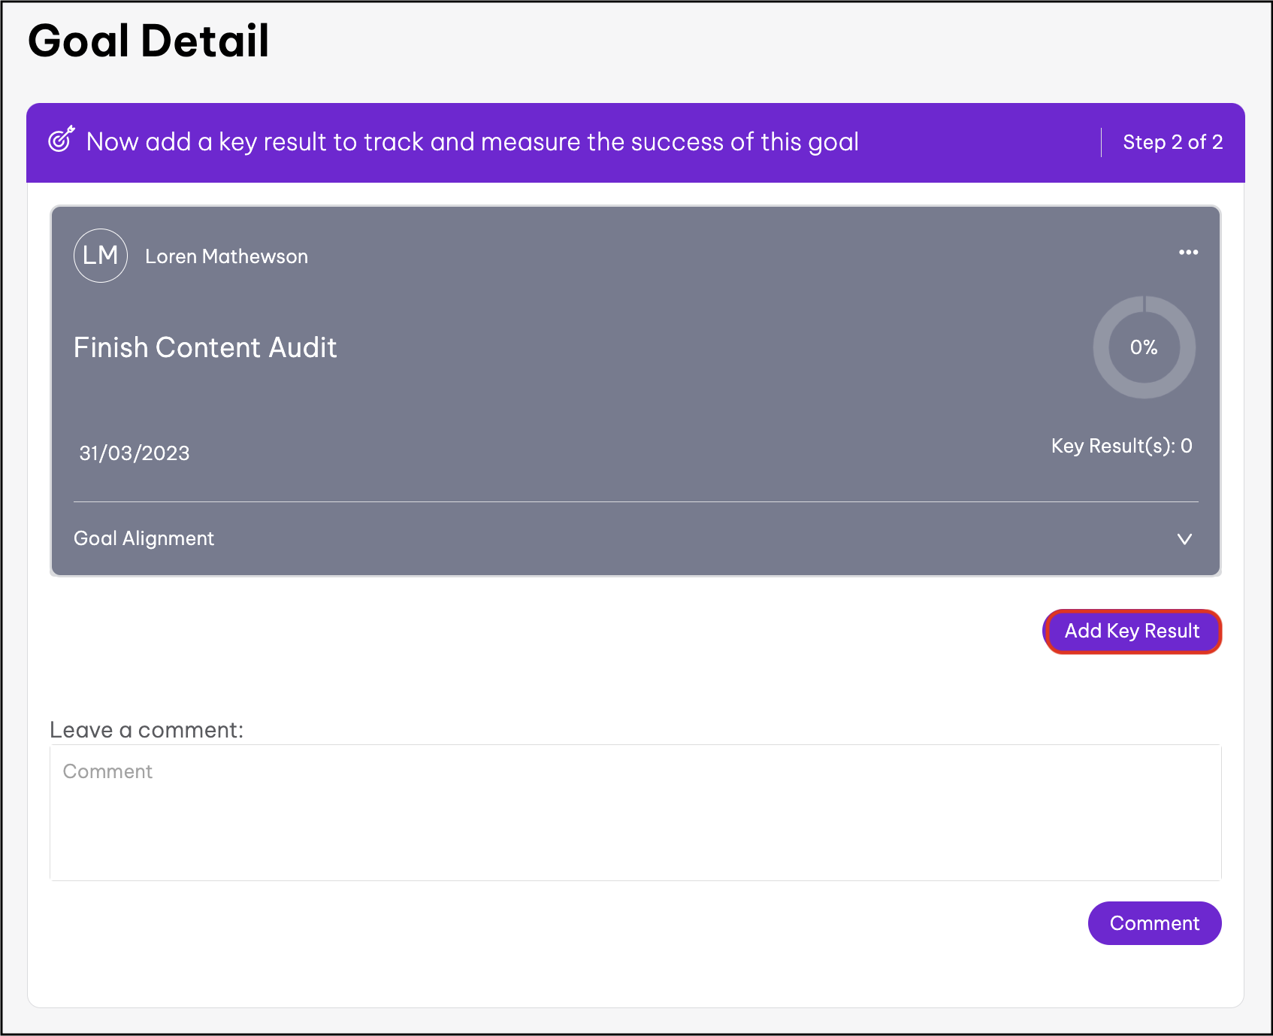Click the Leave a comment label

pyautogui.click(x=147, y=730)
